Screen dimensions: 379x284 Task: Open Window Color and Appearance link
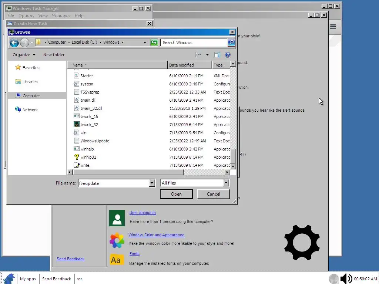[x=156, y=235]
